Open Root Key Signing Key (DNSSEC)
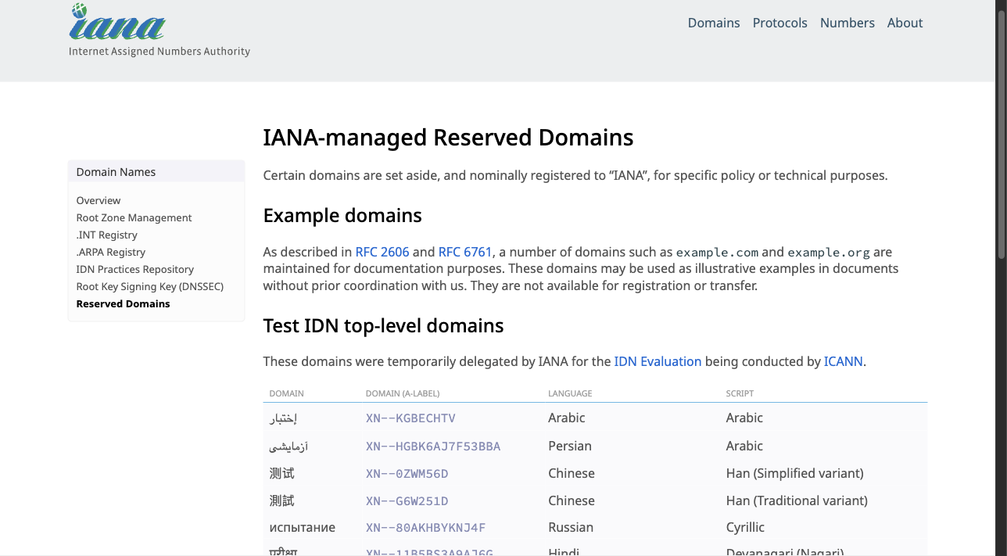Screen dimensions: 1007x556 coord(149,286)
